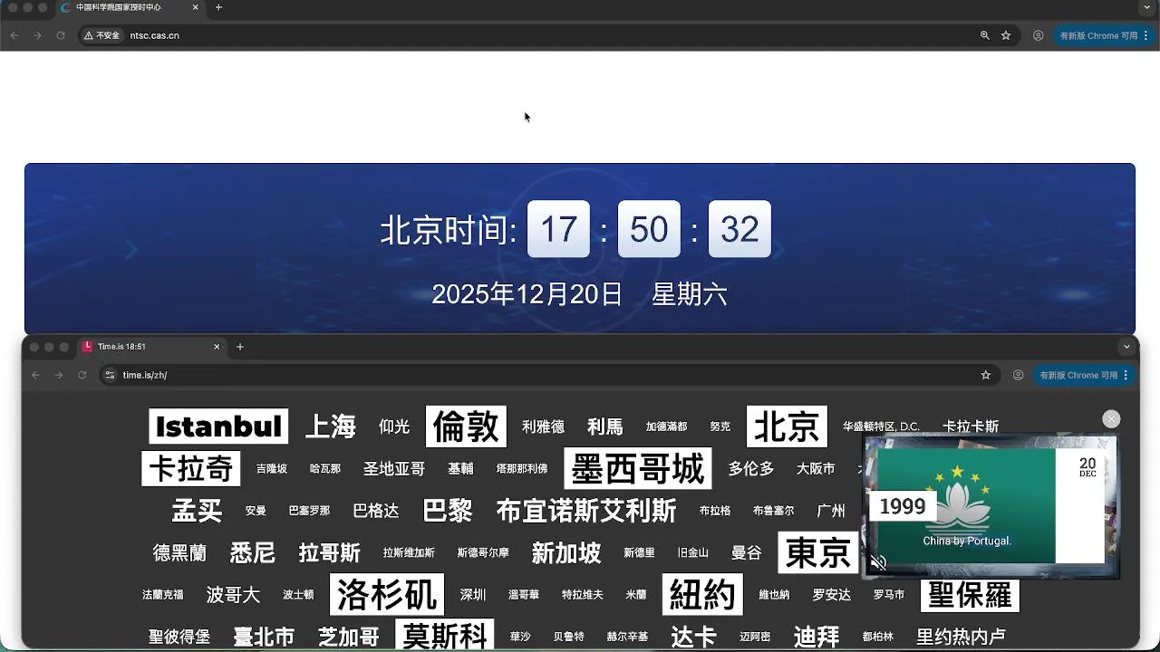Open profile icon in top Chrome window

tap(1039, 35)
